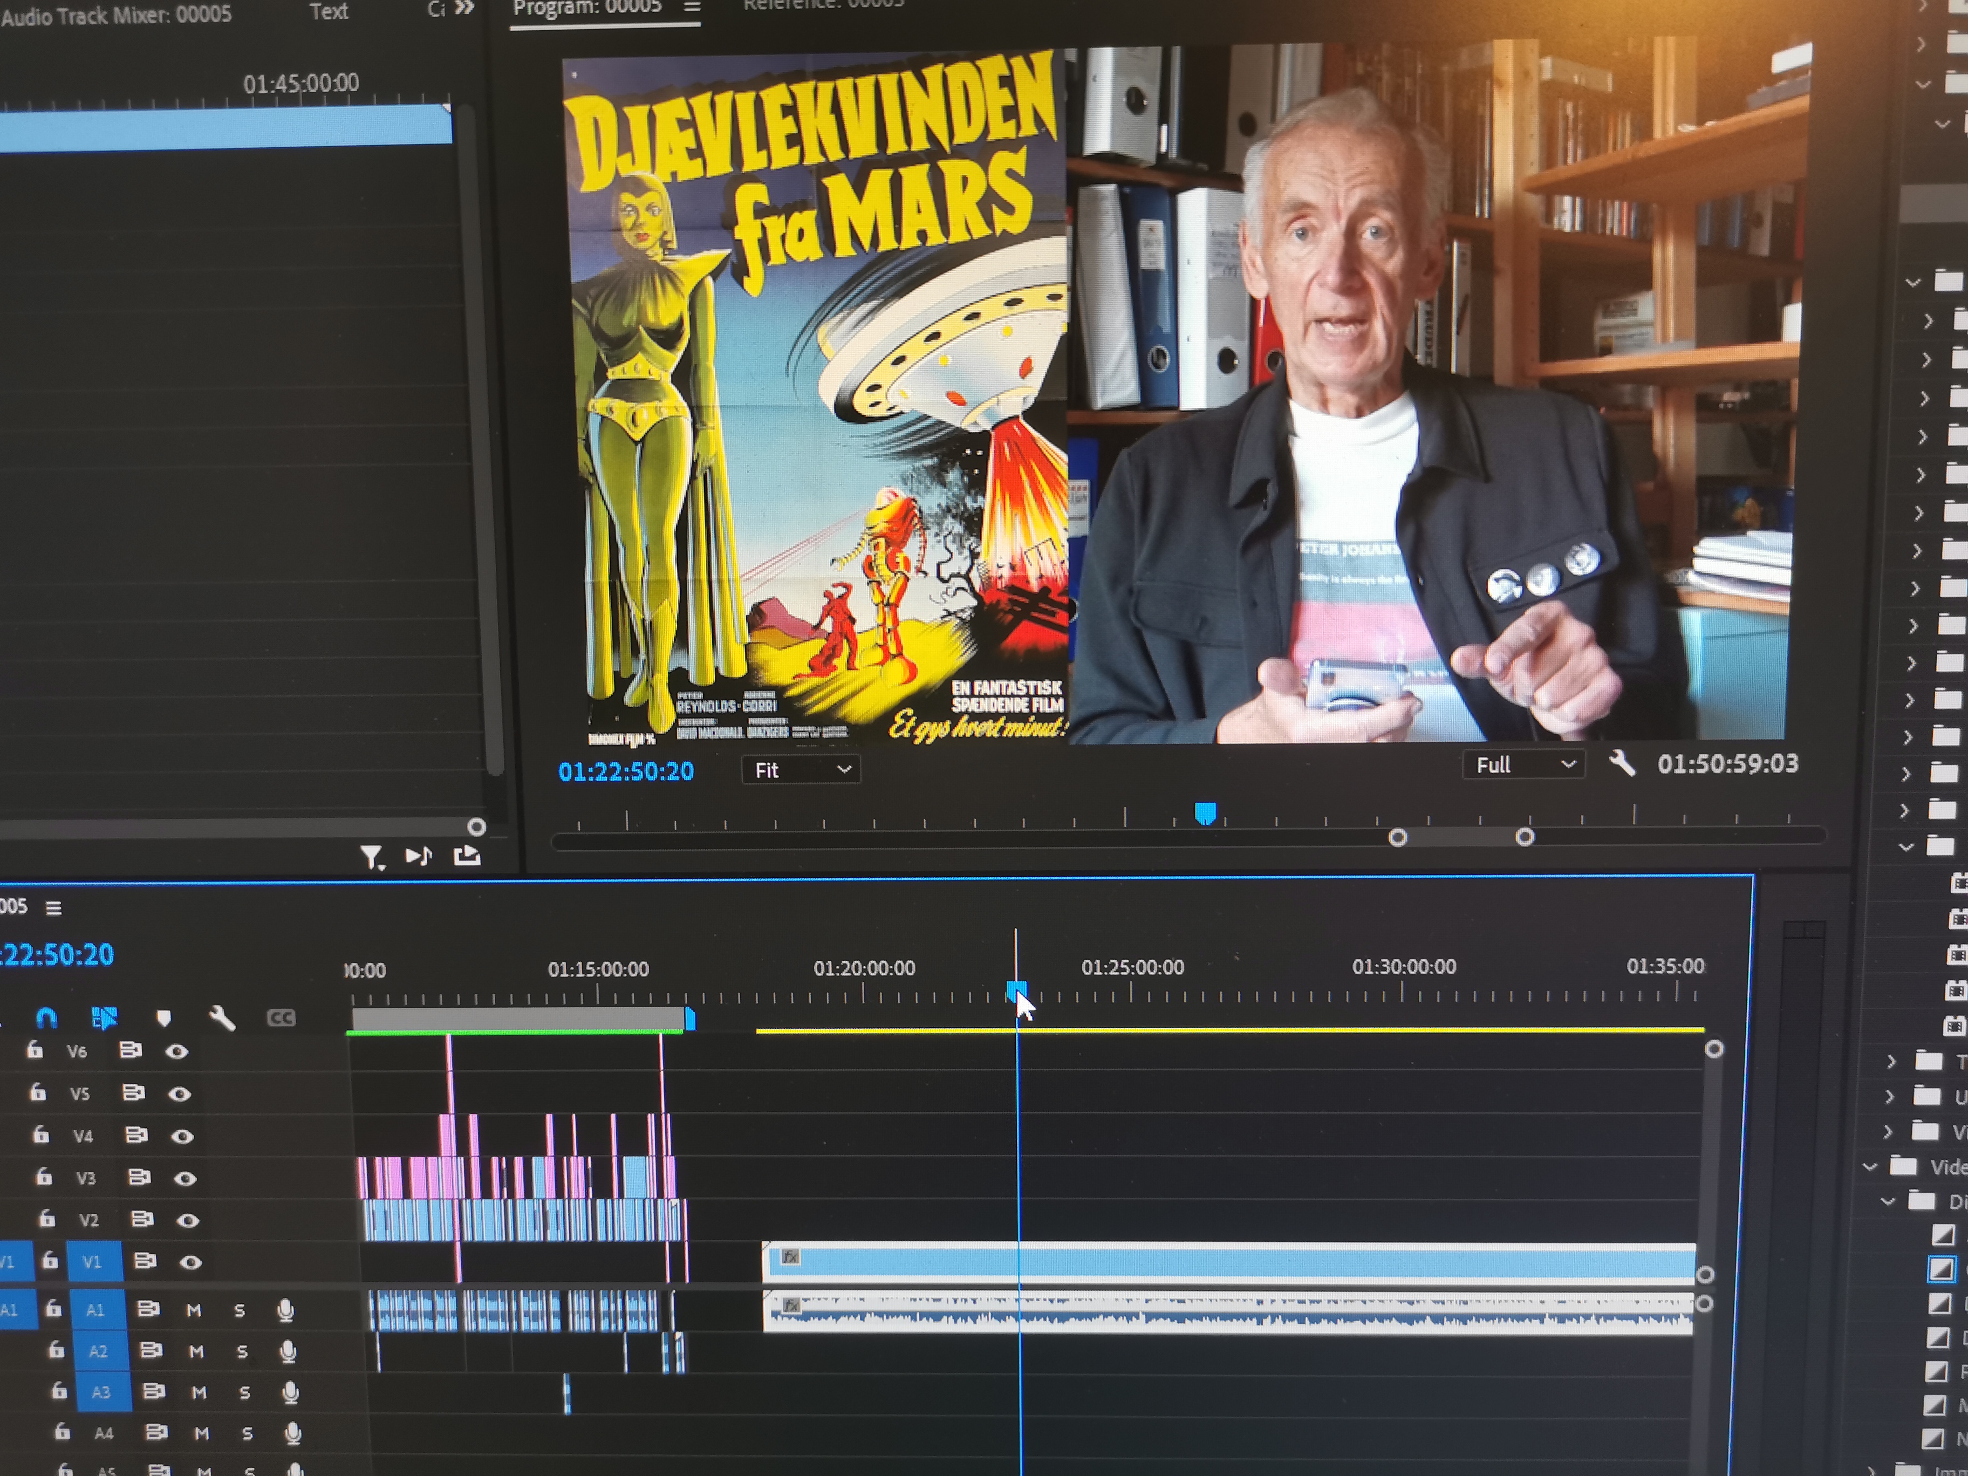Viewport: 1968px width, 1476px height.
Task: Click the audio mixer filter funnel icon
Action: [371, 856]
